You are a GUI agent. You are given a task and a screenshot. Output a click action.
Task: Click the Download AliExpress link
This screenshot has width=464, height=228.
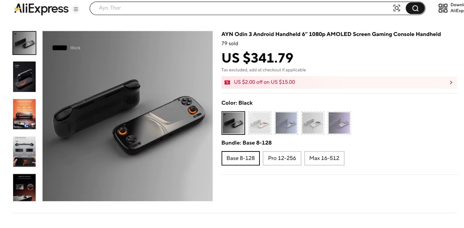click(x=456, y=8)
